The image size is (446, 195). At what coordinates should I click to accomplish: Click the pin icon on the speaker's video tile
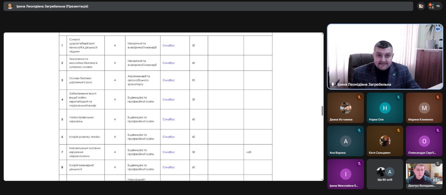333,84
